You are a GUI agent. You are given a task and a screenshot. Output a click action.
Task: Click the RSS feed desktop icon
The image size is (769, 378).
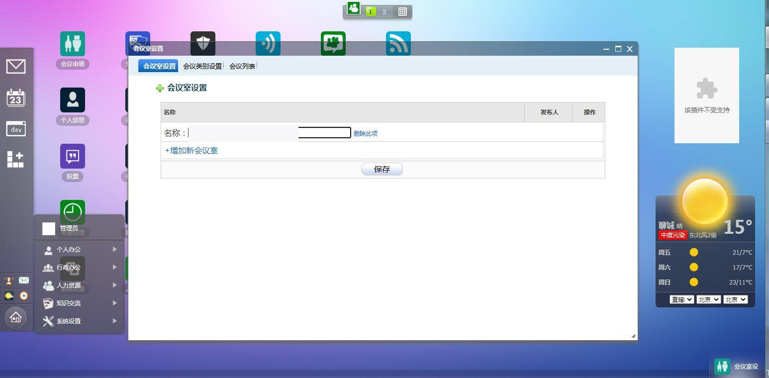pos(398,43)
